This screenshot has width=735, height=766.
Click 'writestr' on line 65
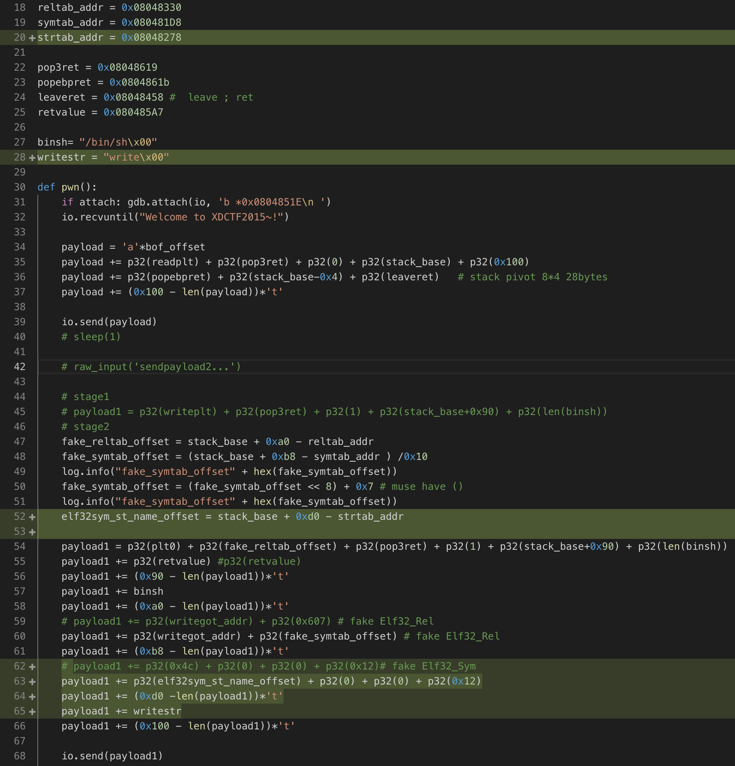(158, 711)
